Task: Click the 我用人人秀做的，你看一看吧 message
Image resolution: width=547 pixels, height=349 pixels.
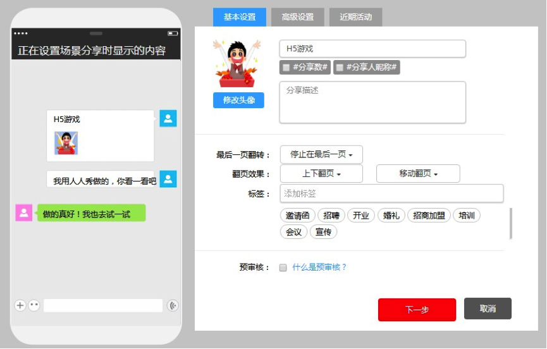Action: click(x=102, y=179)
